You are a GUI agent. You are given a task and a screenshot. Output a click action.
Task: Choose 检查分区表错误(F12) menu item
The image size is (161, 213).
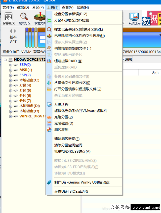(84, 14)
